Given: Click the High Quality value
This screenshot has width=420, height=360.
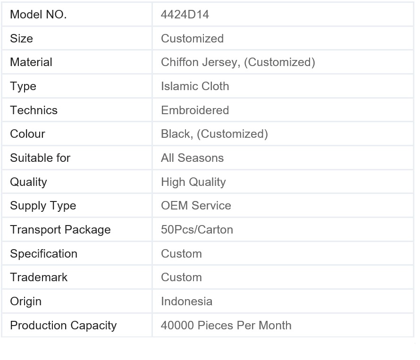Looking at the screenshot, I should point(193,182).
